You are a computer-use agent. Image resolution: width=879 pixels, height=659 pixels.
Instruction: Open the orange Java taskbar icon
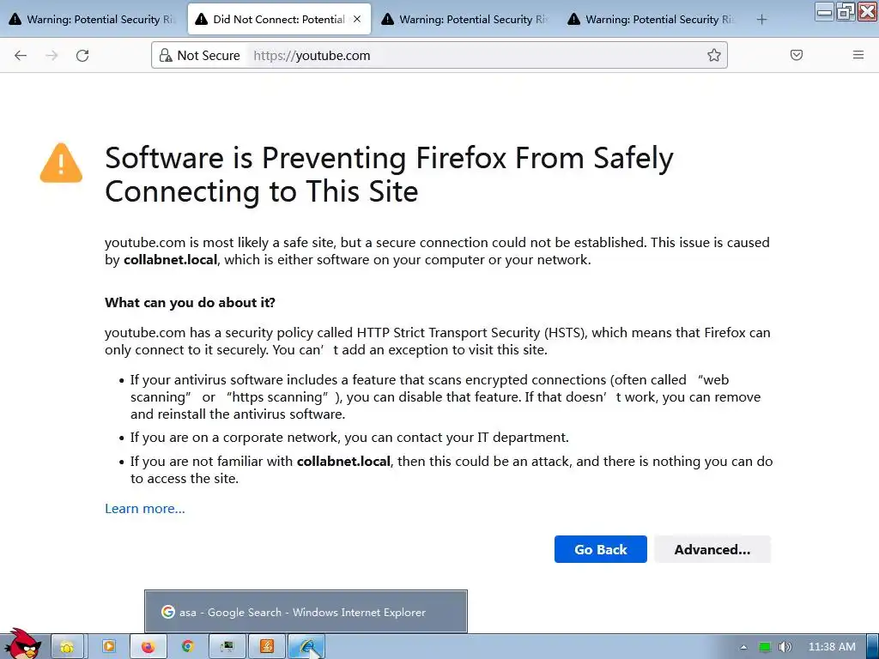tap(267, 647)
